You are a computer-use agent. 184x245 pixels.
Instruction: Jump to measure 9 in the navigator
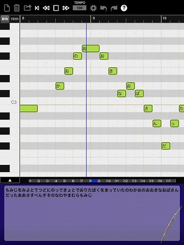[x=99, y=181]
